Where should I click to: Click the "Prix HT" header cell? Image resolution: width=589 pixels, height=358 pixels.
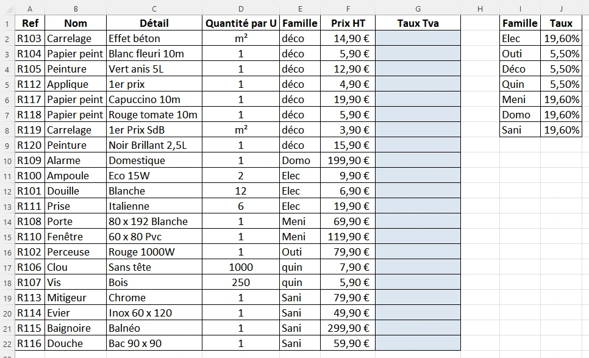point(348,23)
